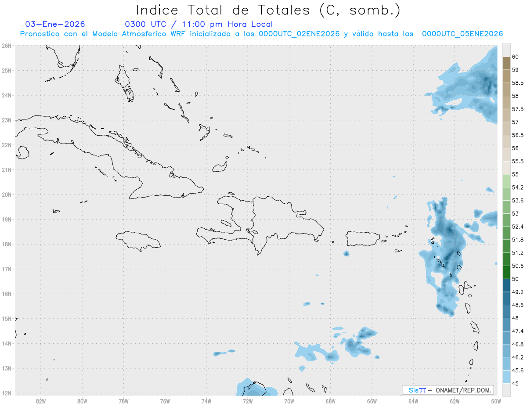Click the colorbar label '56.5'

pyautogui.click(x=517, y=135)
